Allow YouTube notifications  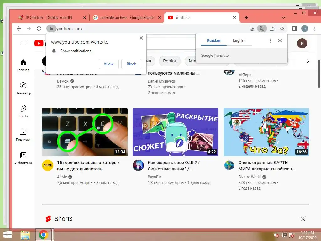[108, 64]
